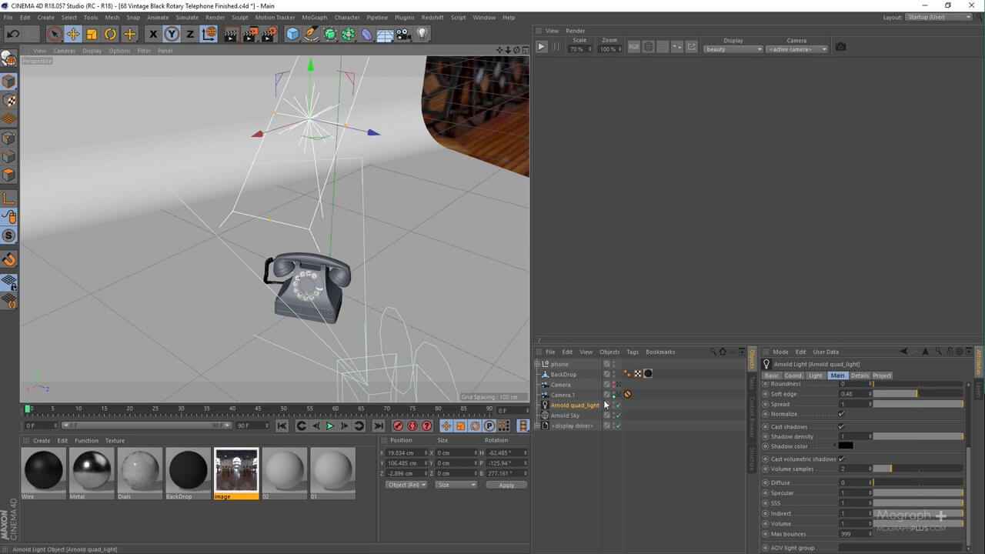The image size is (985, 554).
Task: Select the Rotate tool in the toolbar
Action: tap(111, 33)
